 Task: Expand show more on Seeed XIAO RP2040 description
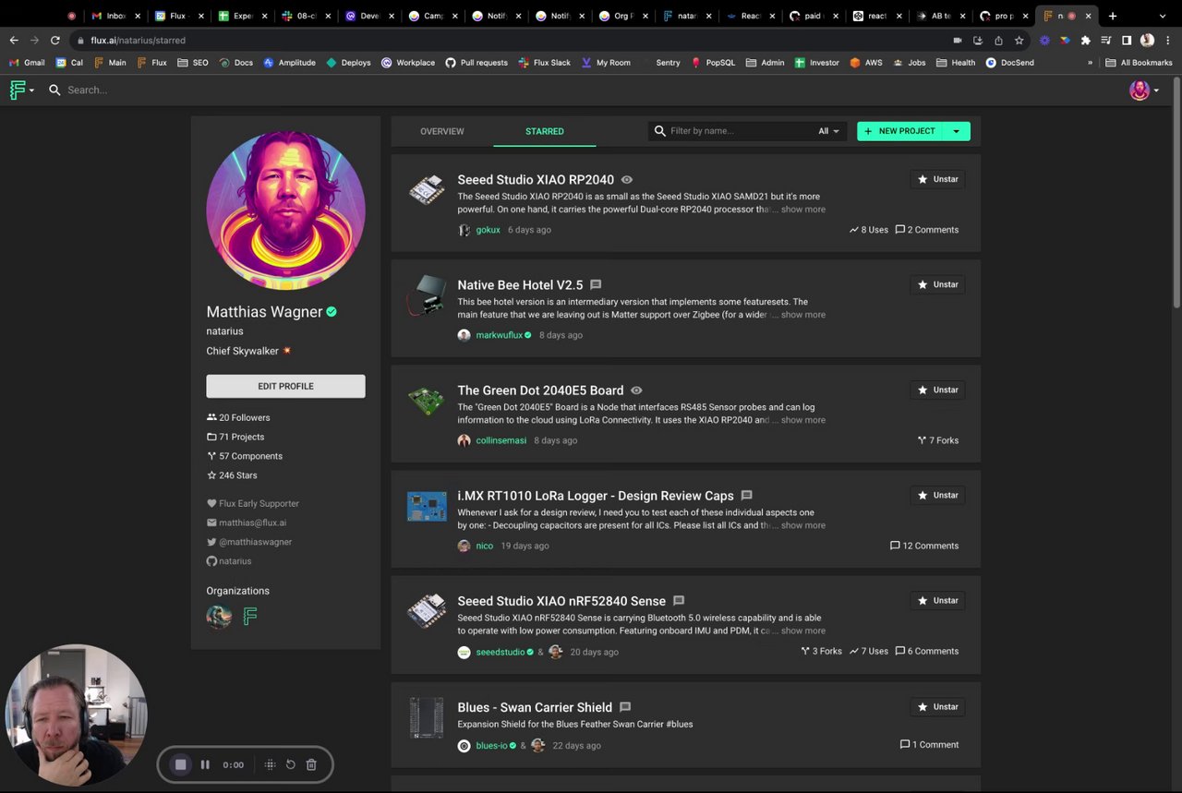pyautogui.click(x=803, y=210)
